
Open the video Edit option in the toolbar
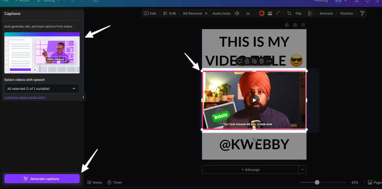tap(150, 13)
